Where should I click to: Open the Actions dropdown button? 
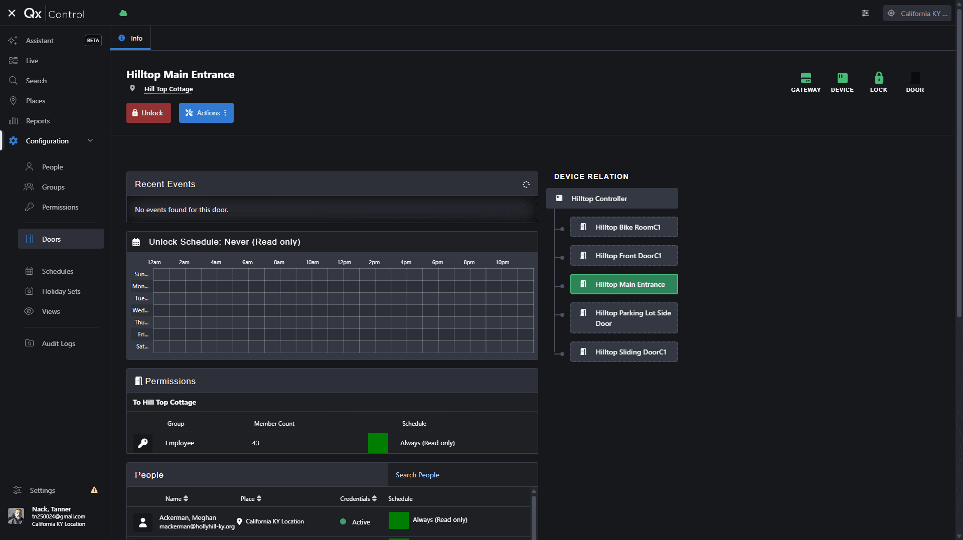click(x=206, y=113)
